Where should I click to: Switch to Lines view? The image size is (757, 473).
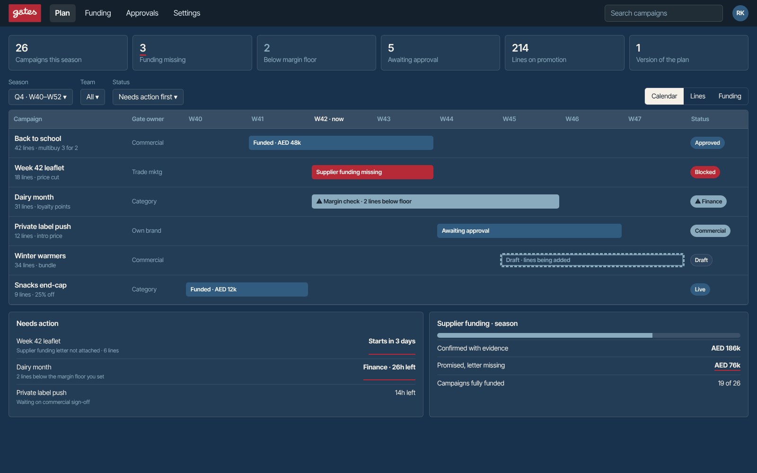tap(698, 96)
